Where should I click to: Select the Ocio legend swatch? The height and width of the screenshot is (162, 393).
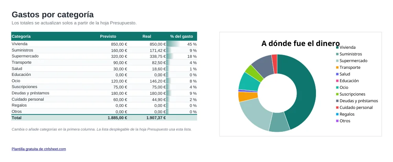coord(338,87)
